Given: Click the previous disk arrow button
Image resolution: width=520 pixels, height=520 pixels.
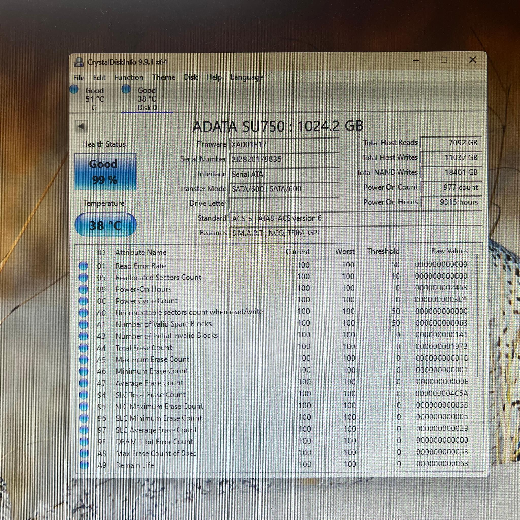Looking at the screenshot, I should coord(82,126).
